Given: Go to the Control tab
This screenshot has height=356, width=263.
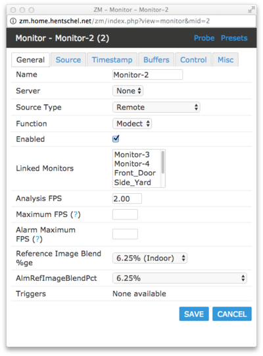Looking at the screenshot, I should tap(193, 60).
